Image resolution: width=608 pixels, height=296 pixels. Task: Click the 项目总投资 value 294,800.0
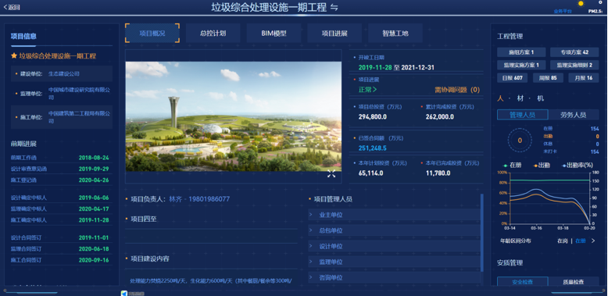click(x=373, y=116)
